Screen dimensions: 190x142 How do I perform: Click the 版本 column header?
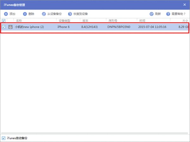pos(85,21)
